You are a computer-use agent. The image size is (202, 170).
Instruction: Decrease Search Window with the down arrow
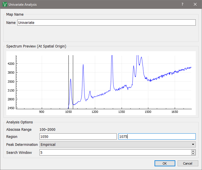tap(193, 154)
